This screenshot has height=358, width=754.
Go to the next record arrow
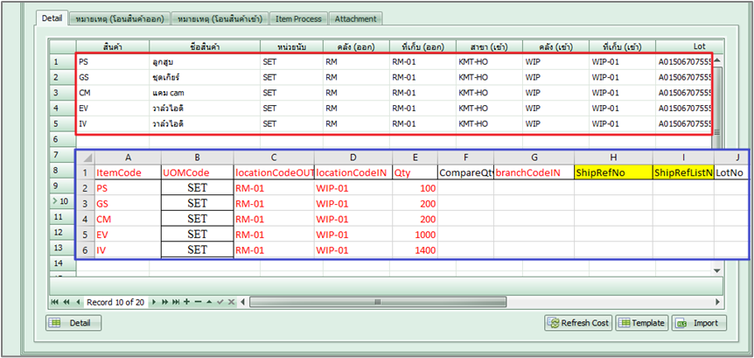point(153,302)
